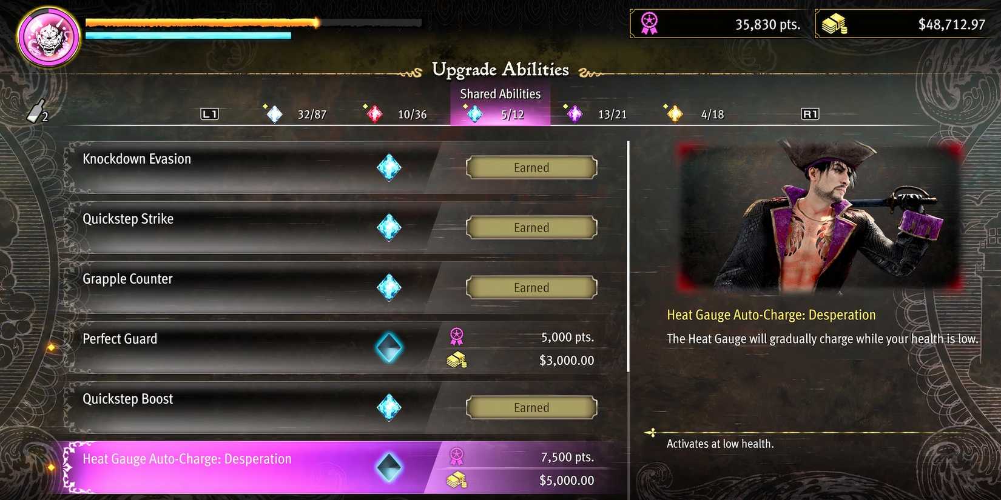
Task: Switch to the purple gem 13/21 tab
Action: (596, 113)
